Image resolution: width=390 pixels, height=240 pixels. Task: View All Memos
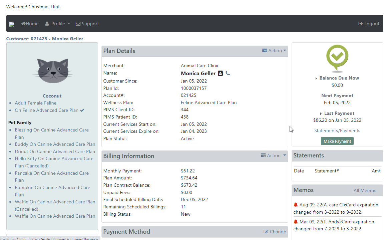365,191
